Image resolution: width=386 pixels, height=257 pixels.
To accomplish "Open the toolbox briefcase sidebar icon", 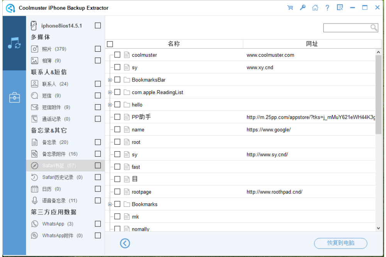I will pyautogui.click(x=14, y=98).
